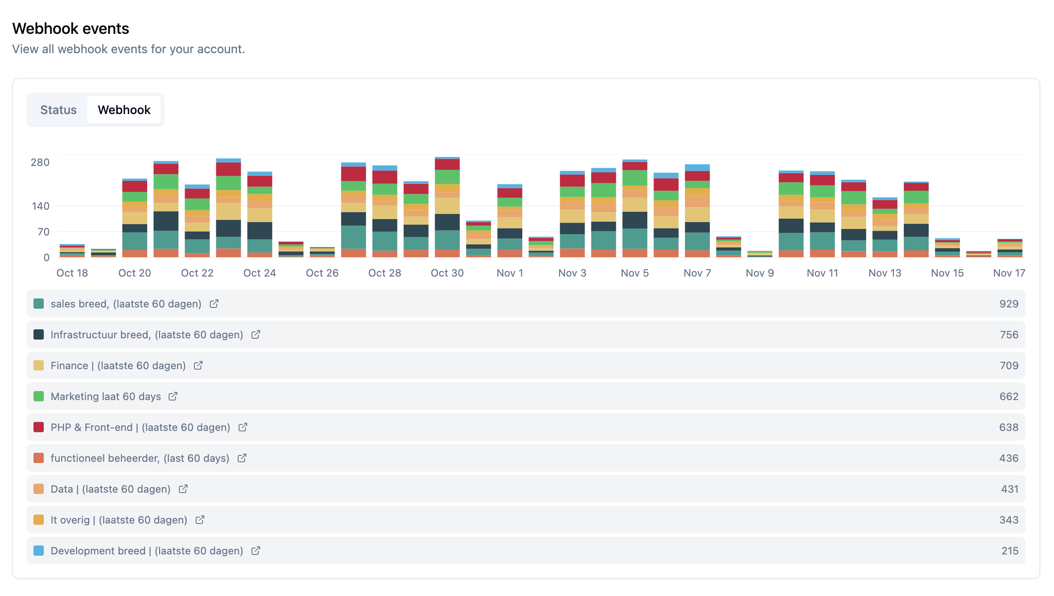Open external link for Marketing laat 60 days
The image size is (1054, 596).
[x=173, y=396]
